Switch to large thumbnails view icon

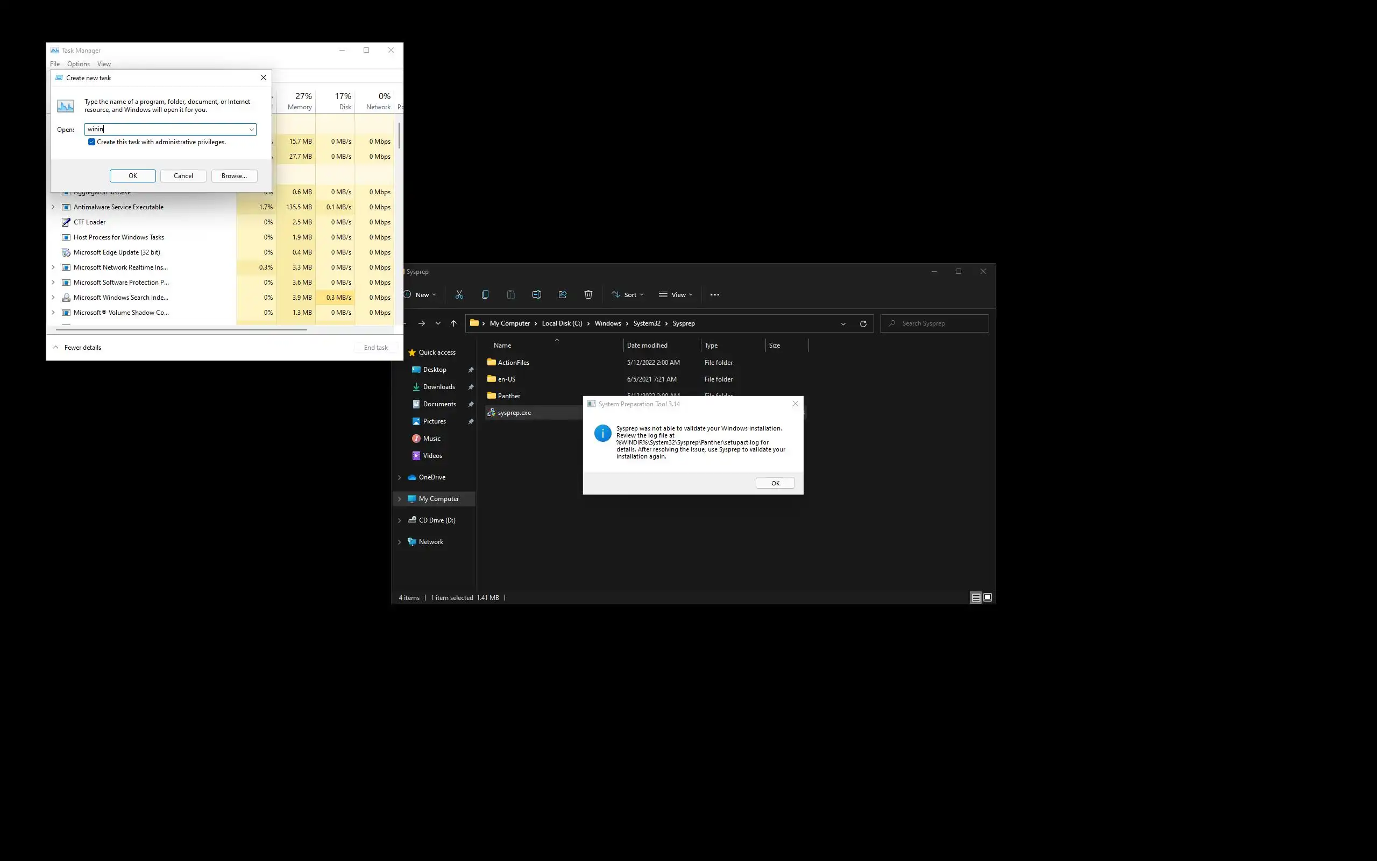click(x=987, y=597)
